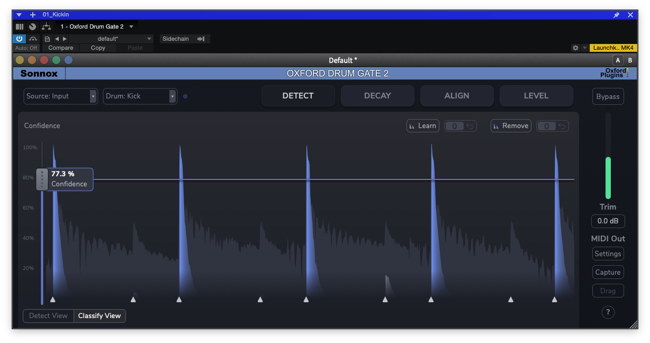Open the Oxford Plugins logo menu

click(x=614, y=73)
